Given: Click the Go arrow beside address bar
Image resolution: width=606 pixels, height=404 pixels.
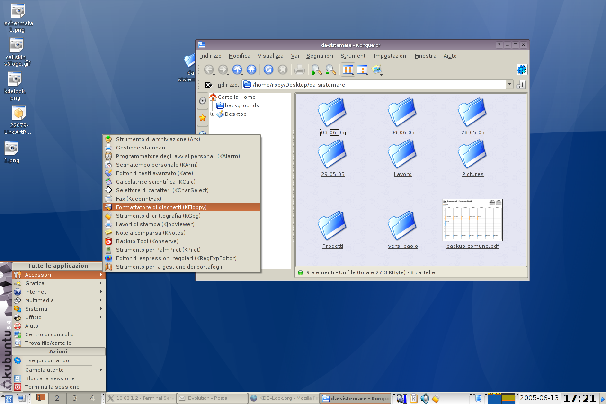Looking at the screenshot, I should coord(521,85).
